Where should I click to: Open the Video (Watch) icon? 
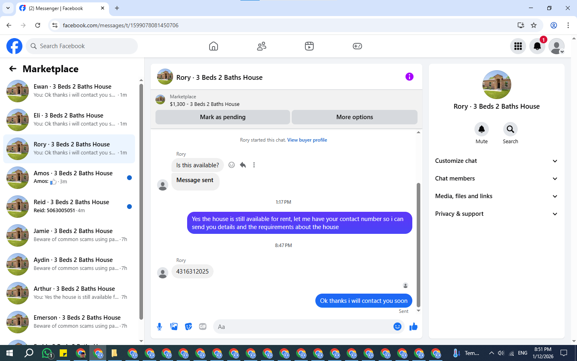click(x=309, y=46)
